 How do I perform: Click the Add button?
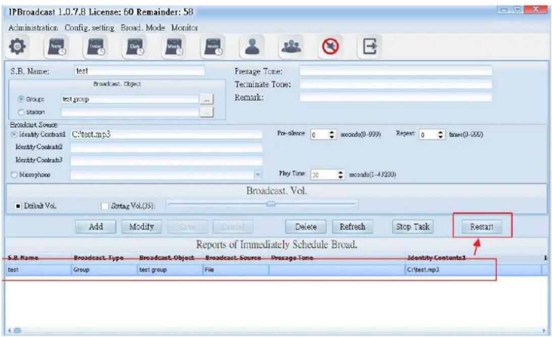coord(96,227)
